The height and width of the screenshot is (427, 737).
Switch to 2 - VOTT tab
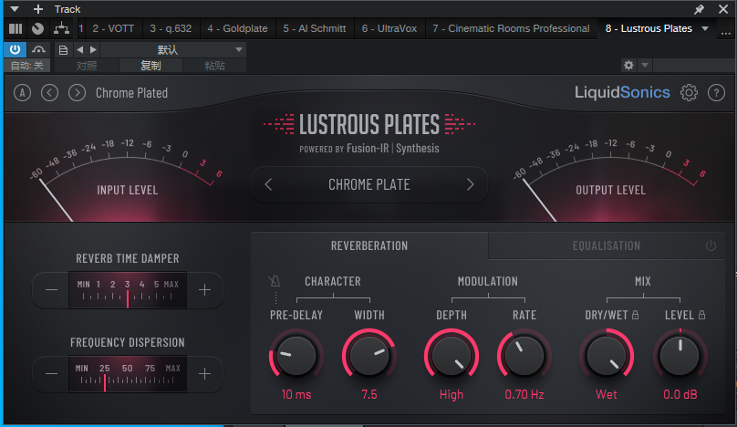click(113, 28)
